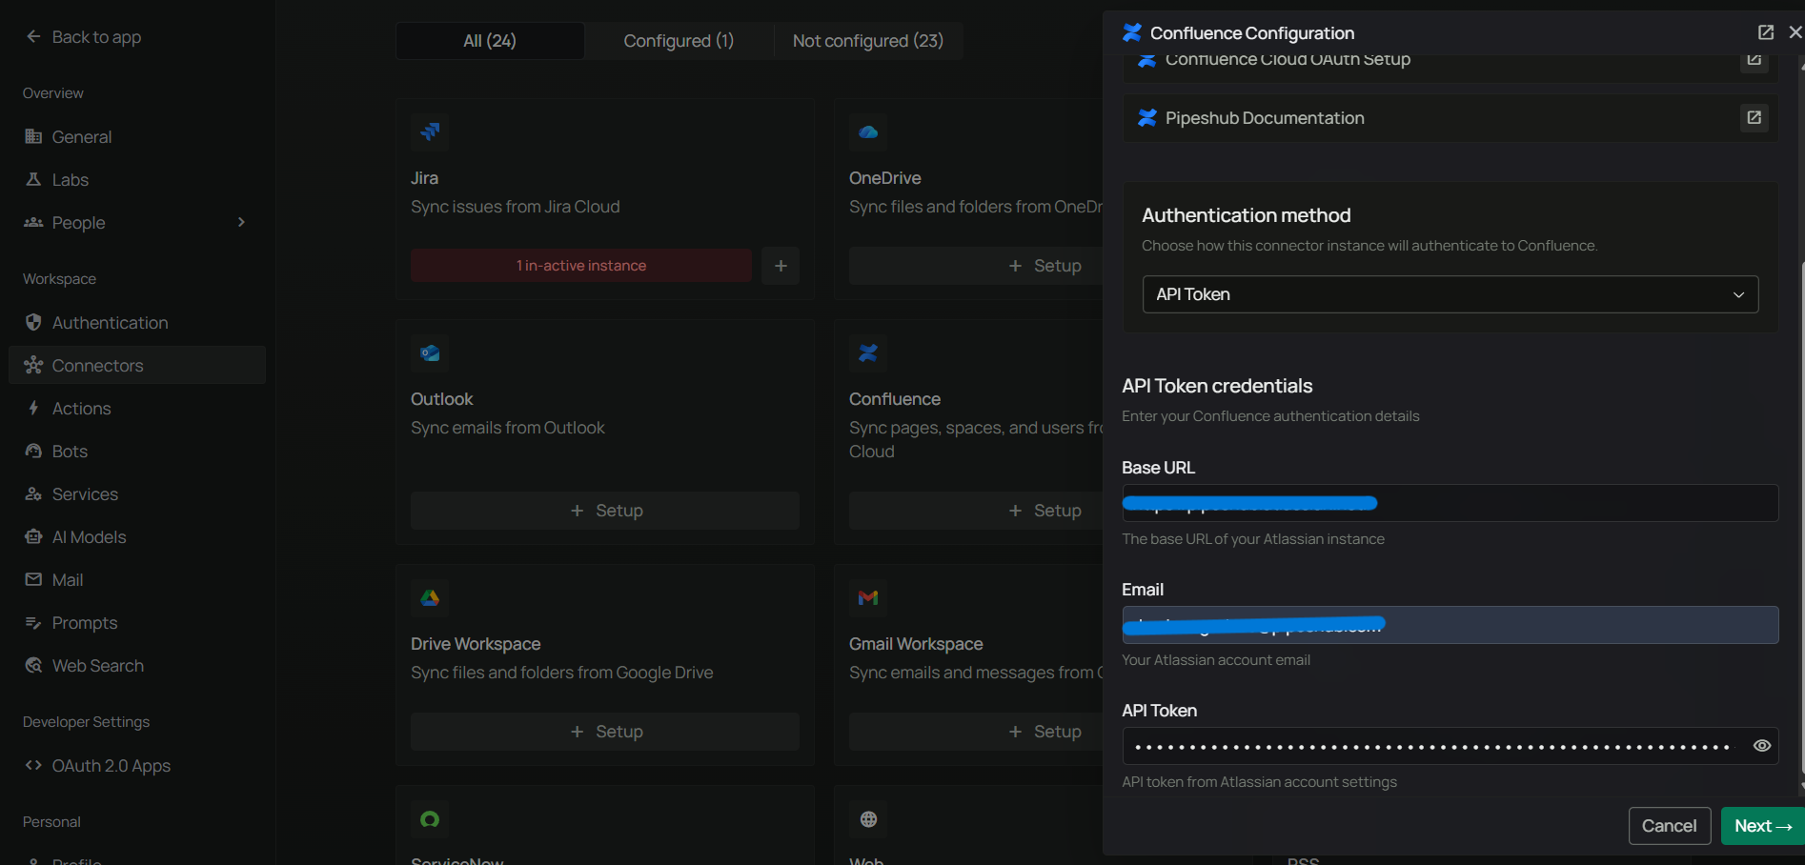1805x865 pixels.
Task: Open the Pipeshub Documentation link
Action: (x=1450, y=118)
